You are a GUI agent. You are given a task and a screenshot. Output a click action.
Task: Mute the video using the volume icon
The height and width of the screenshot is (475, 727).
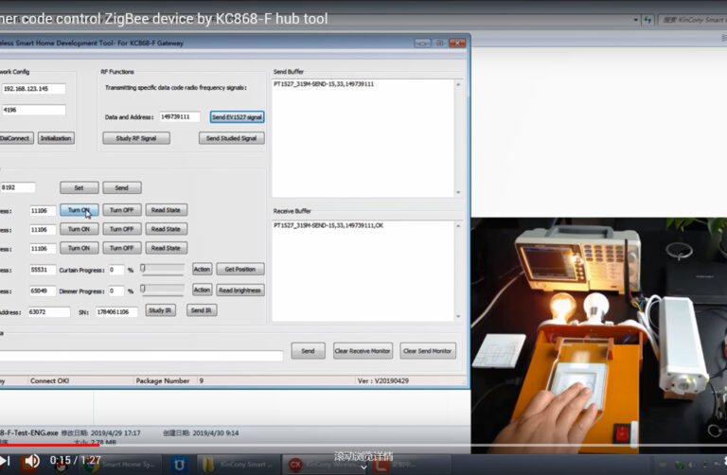point(32,461)
